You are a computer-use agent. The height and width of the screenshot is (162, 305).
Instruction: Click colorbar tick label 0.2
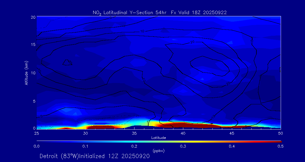click(x=134, y=147)
